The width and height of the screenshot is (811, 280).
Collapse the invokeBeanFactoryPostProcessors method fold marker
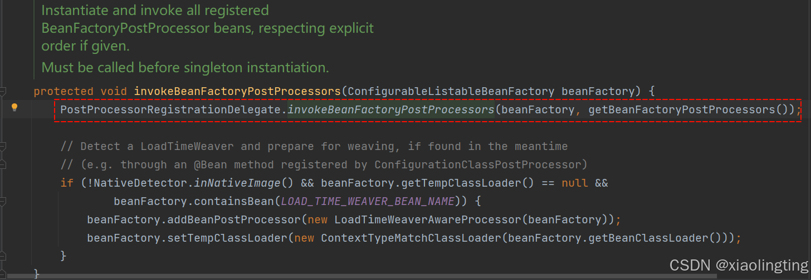(x=3, y=91)
